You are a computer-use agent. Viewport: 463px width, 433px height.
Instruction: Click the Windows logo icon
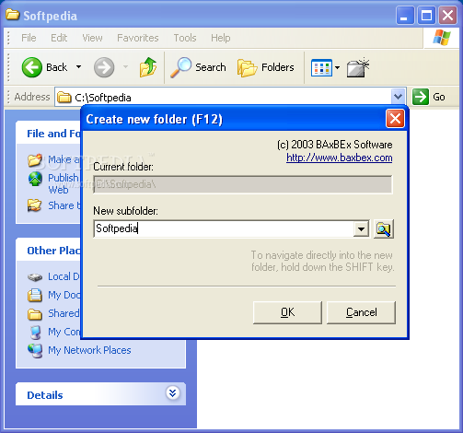(x=442, y=38)
